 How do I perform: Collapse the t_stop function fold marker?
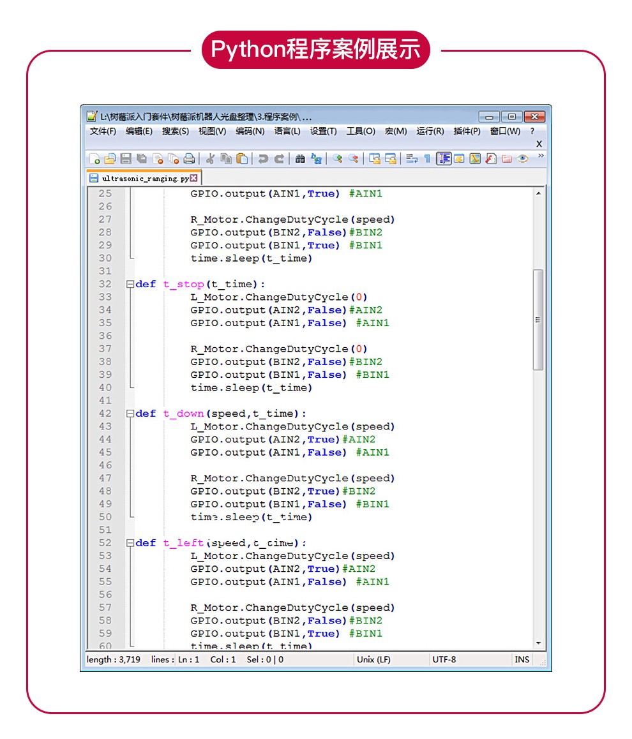pos(130,285)
